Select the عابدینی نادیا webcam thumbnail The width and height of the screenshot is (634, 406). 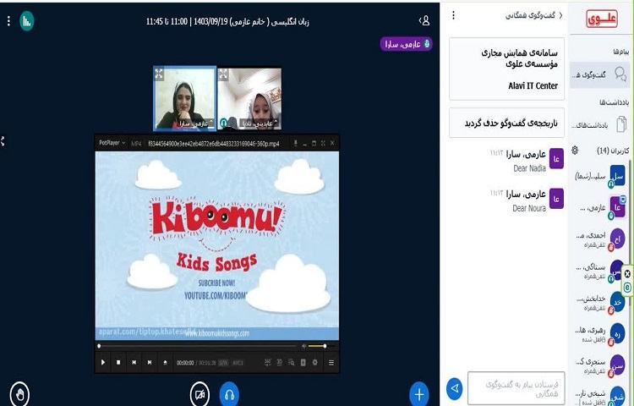(249, 99)
